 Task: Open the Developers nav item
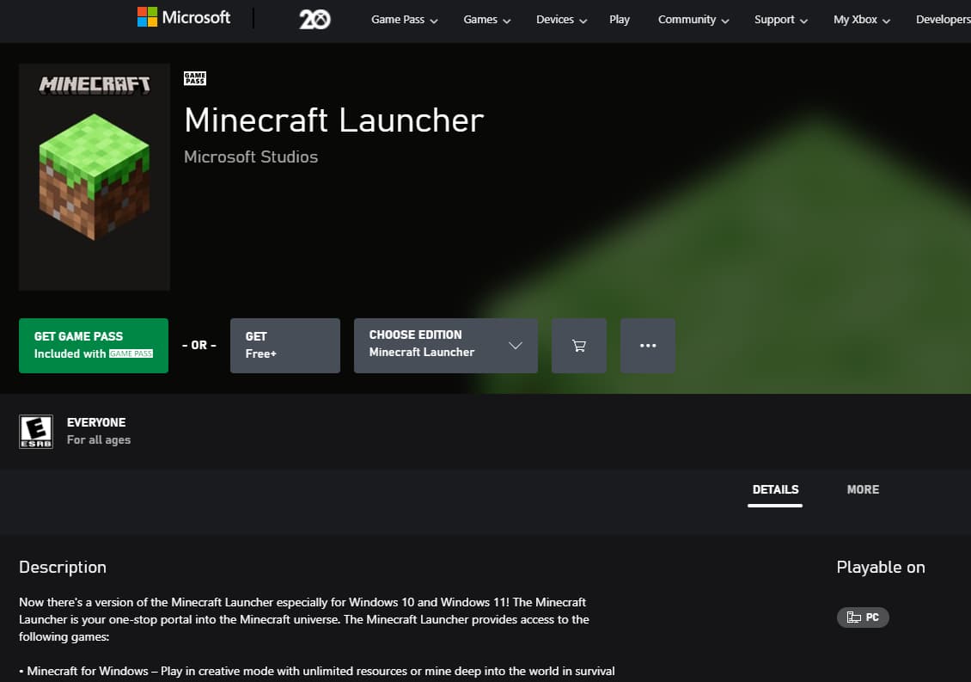(x=944, y=20)
